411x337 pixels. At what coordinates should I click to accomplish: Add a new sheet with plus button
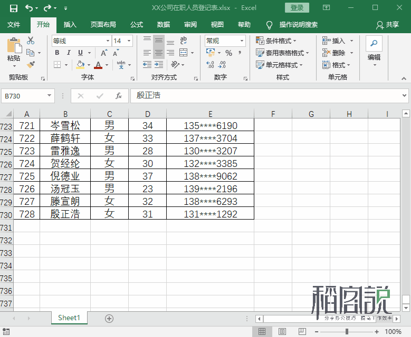(x=109, y=319)
